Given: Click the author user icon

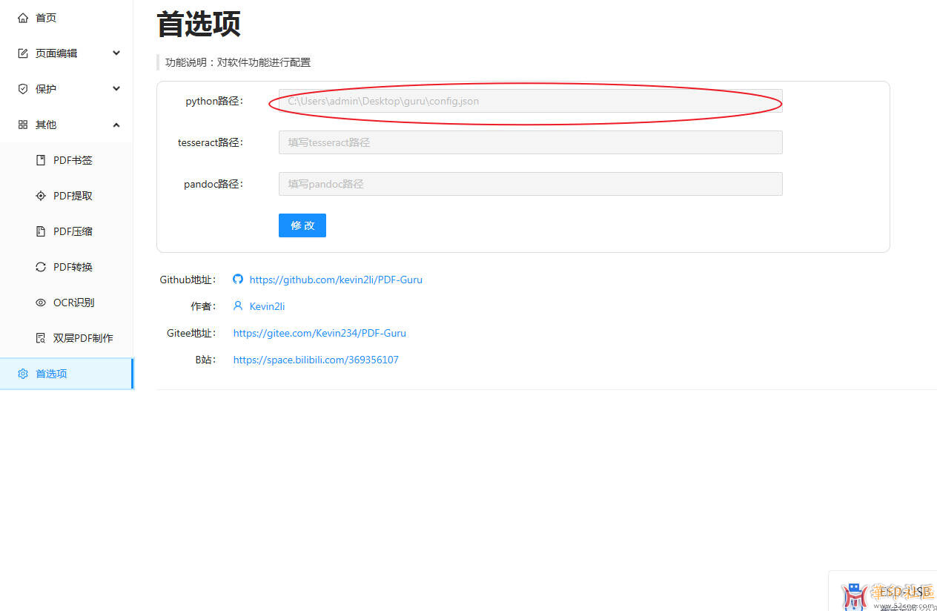Looking at the screenshot, I should [x=238, y=306].
